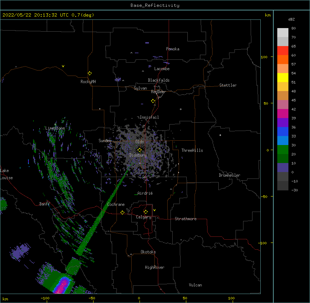310x303 pixels.
Task: Click the green 20-30 dBZ legend swatch
Action: 283,150
